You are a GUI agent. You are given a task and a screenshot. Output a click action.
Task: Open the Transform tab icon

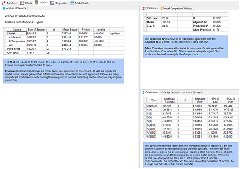(3, 3)
